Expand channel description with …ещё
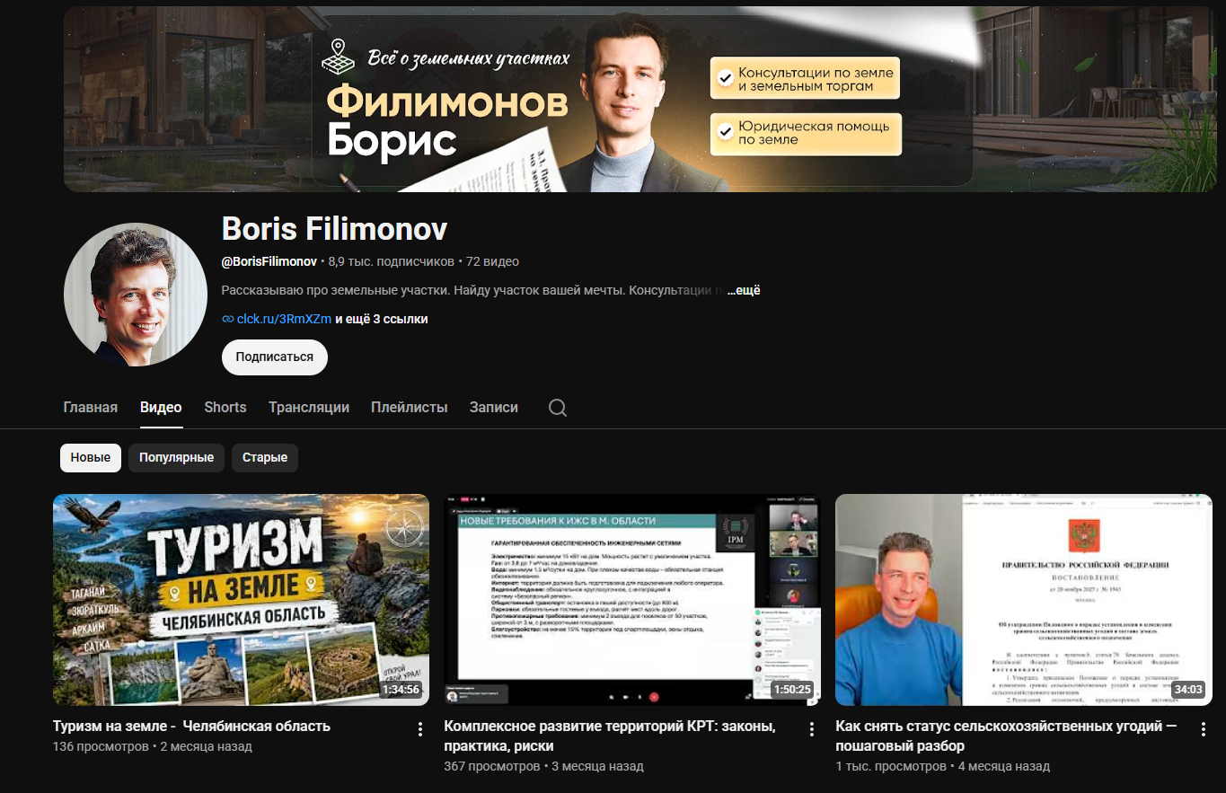The height and width of the screenshot is (793, 1226). (744, 290)
